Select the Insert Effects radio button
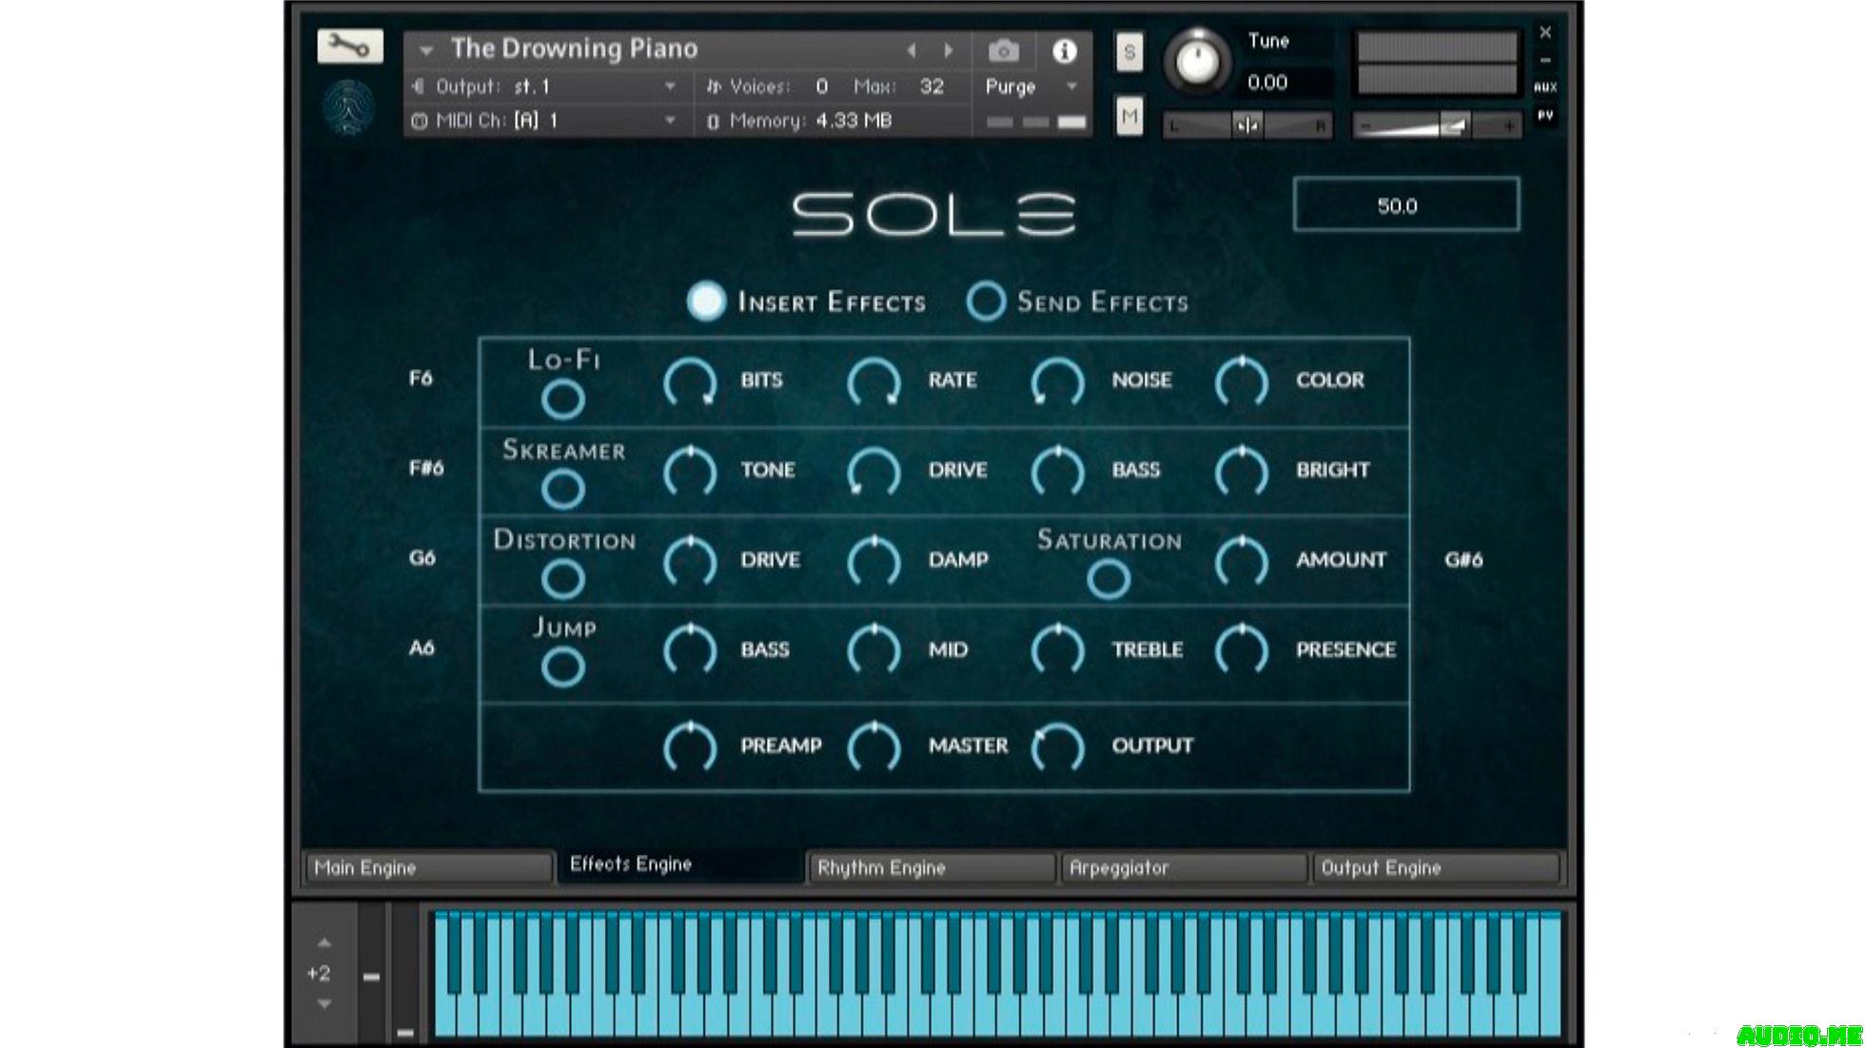Viewport: 1865px width, 1048px height. click(x=705, y=301)
